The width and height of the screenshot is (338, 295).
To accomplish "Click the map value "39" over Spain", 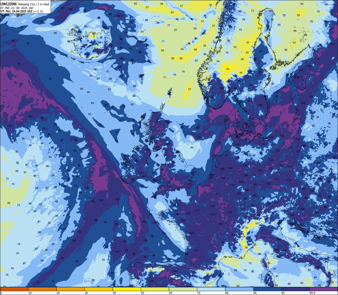I will [x=159, y=267].
